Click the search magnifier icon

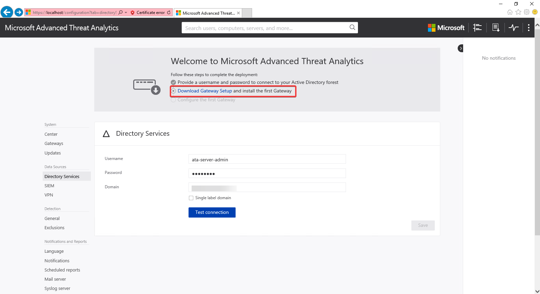[x=352, y=28]
